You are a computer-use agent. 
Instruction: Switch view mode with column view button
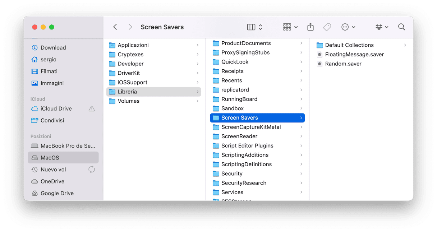click(x=255, y=27)
